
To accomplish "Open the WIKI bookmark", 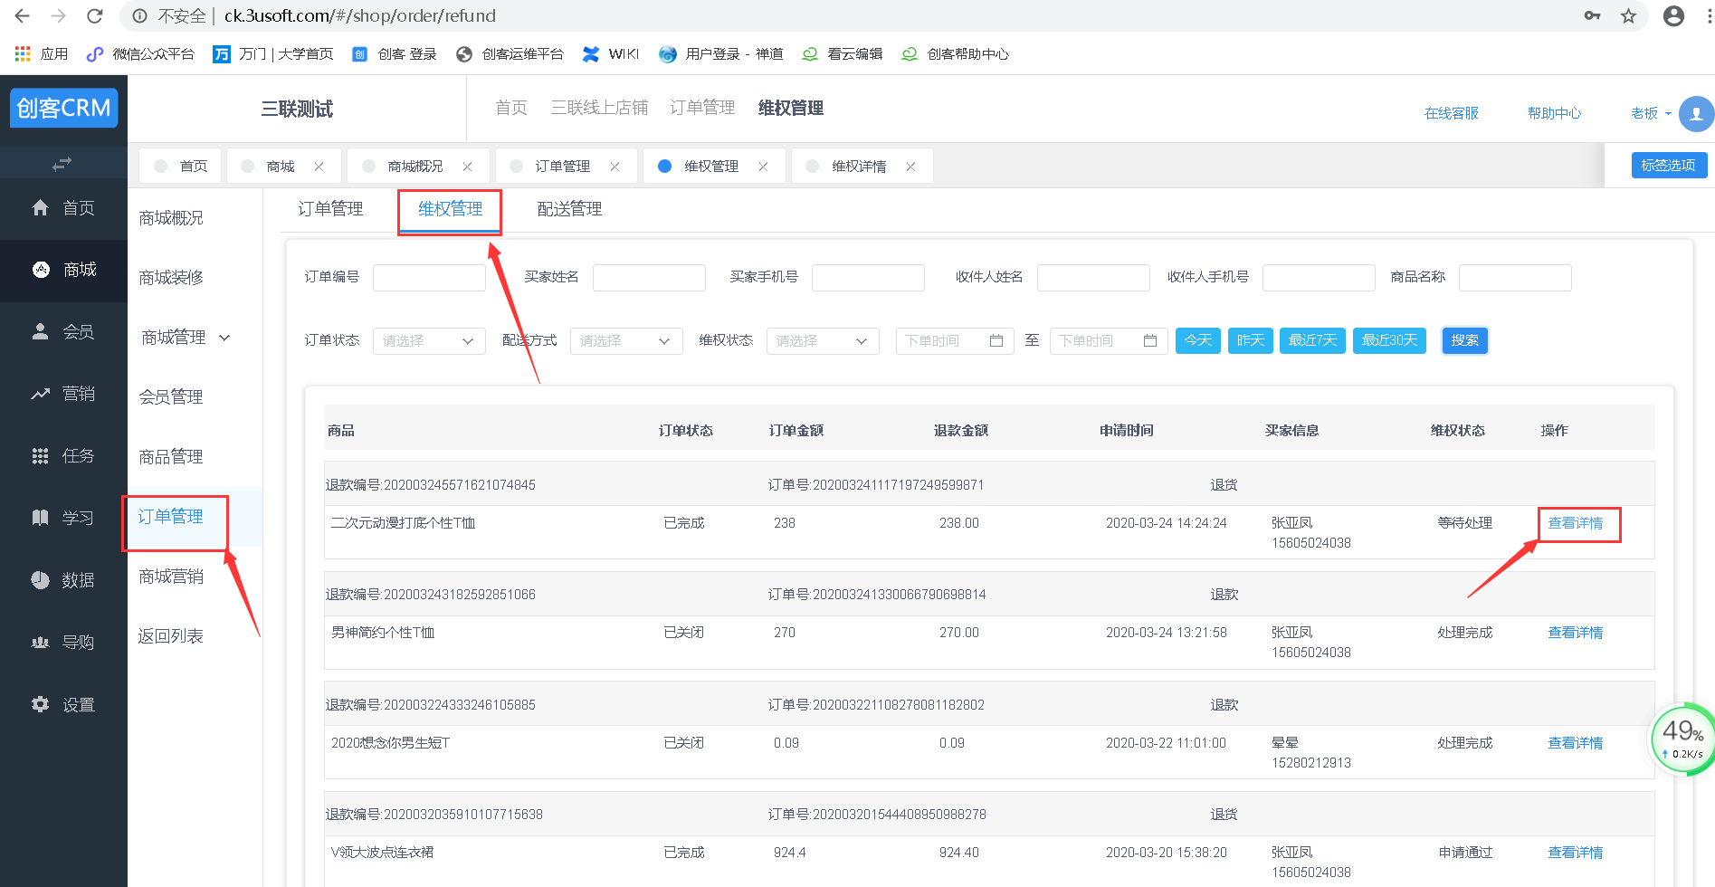I will tap(611, 54).
